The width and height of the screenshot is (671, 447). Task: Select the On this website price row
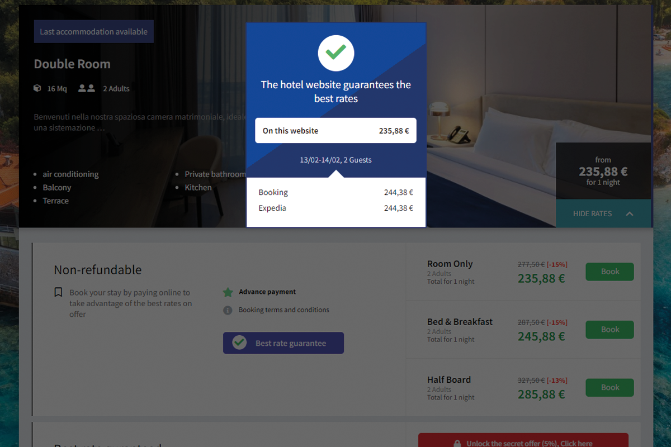(335, 131)
